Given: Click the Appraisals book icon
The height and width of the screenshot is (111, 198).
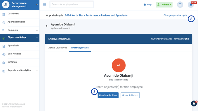Looking at the screenshot, I should click(x=4, y=46).
